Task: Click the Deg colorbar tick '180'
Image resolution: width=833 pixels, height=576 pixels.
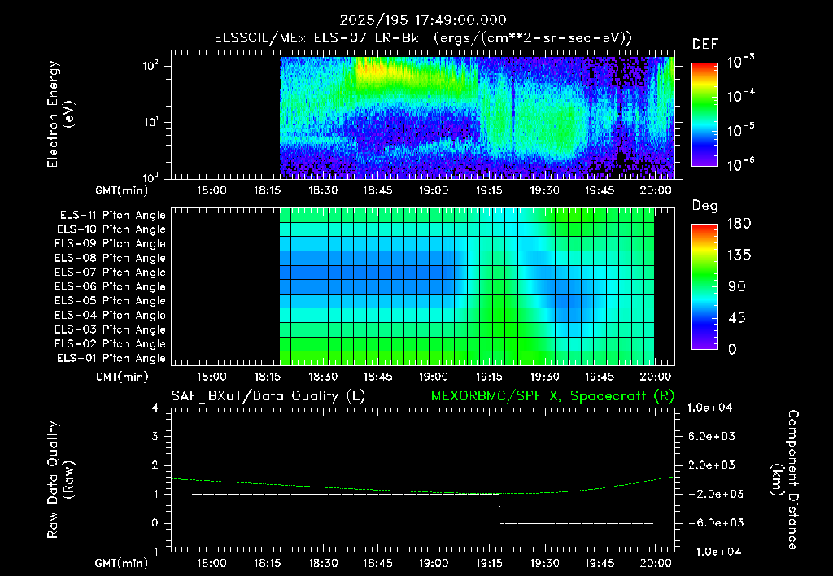Action: point(739,224)
